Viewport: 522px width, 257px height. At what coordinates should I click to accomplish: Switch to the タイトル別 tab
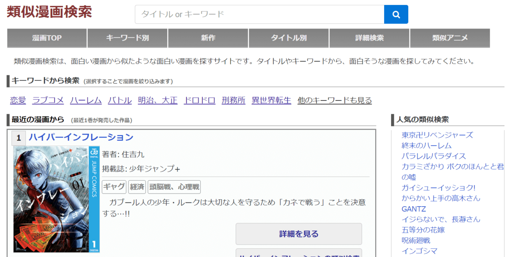[x=289, y=38]
